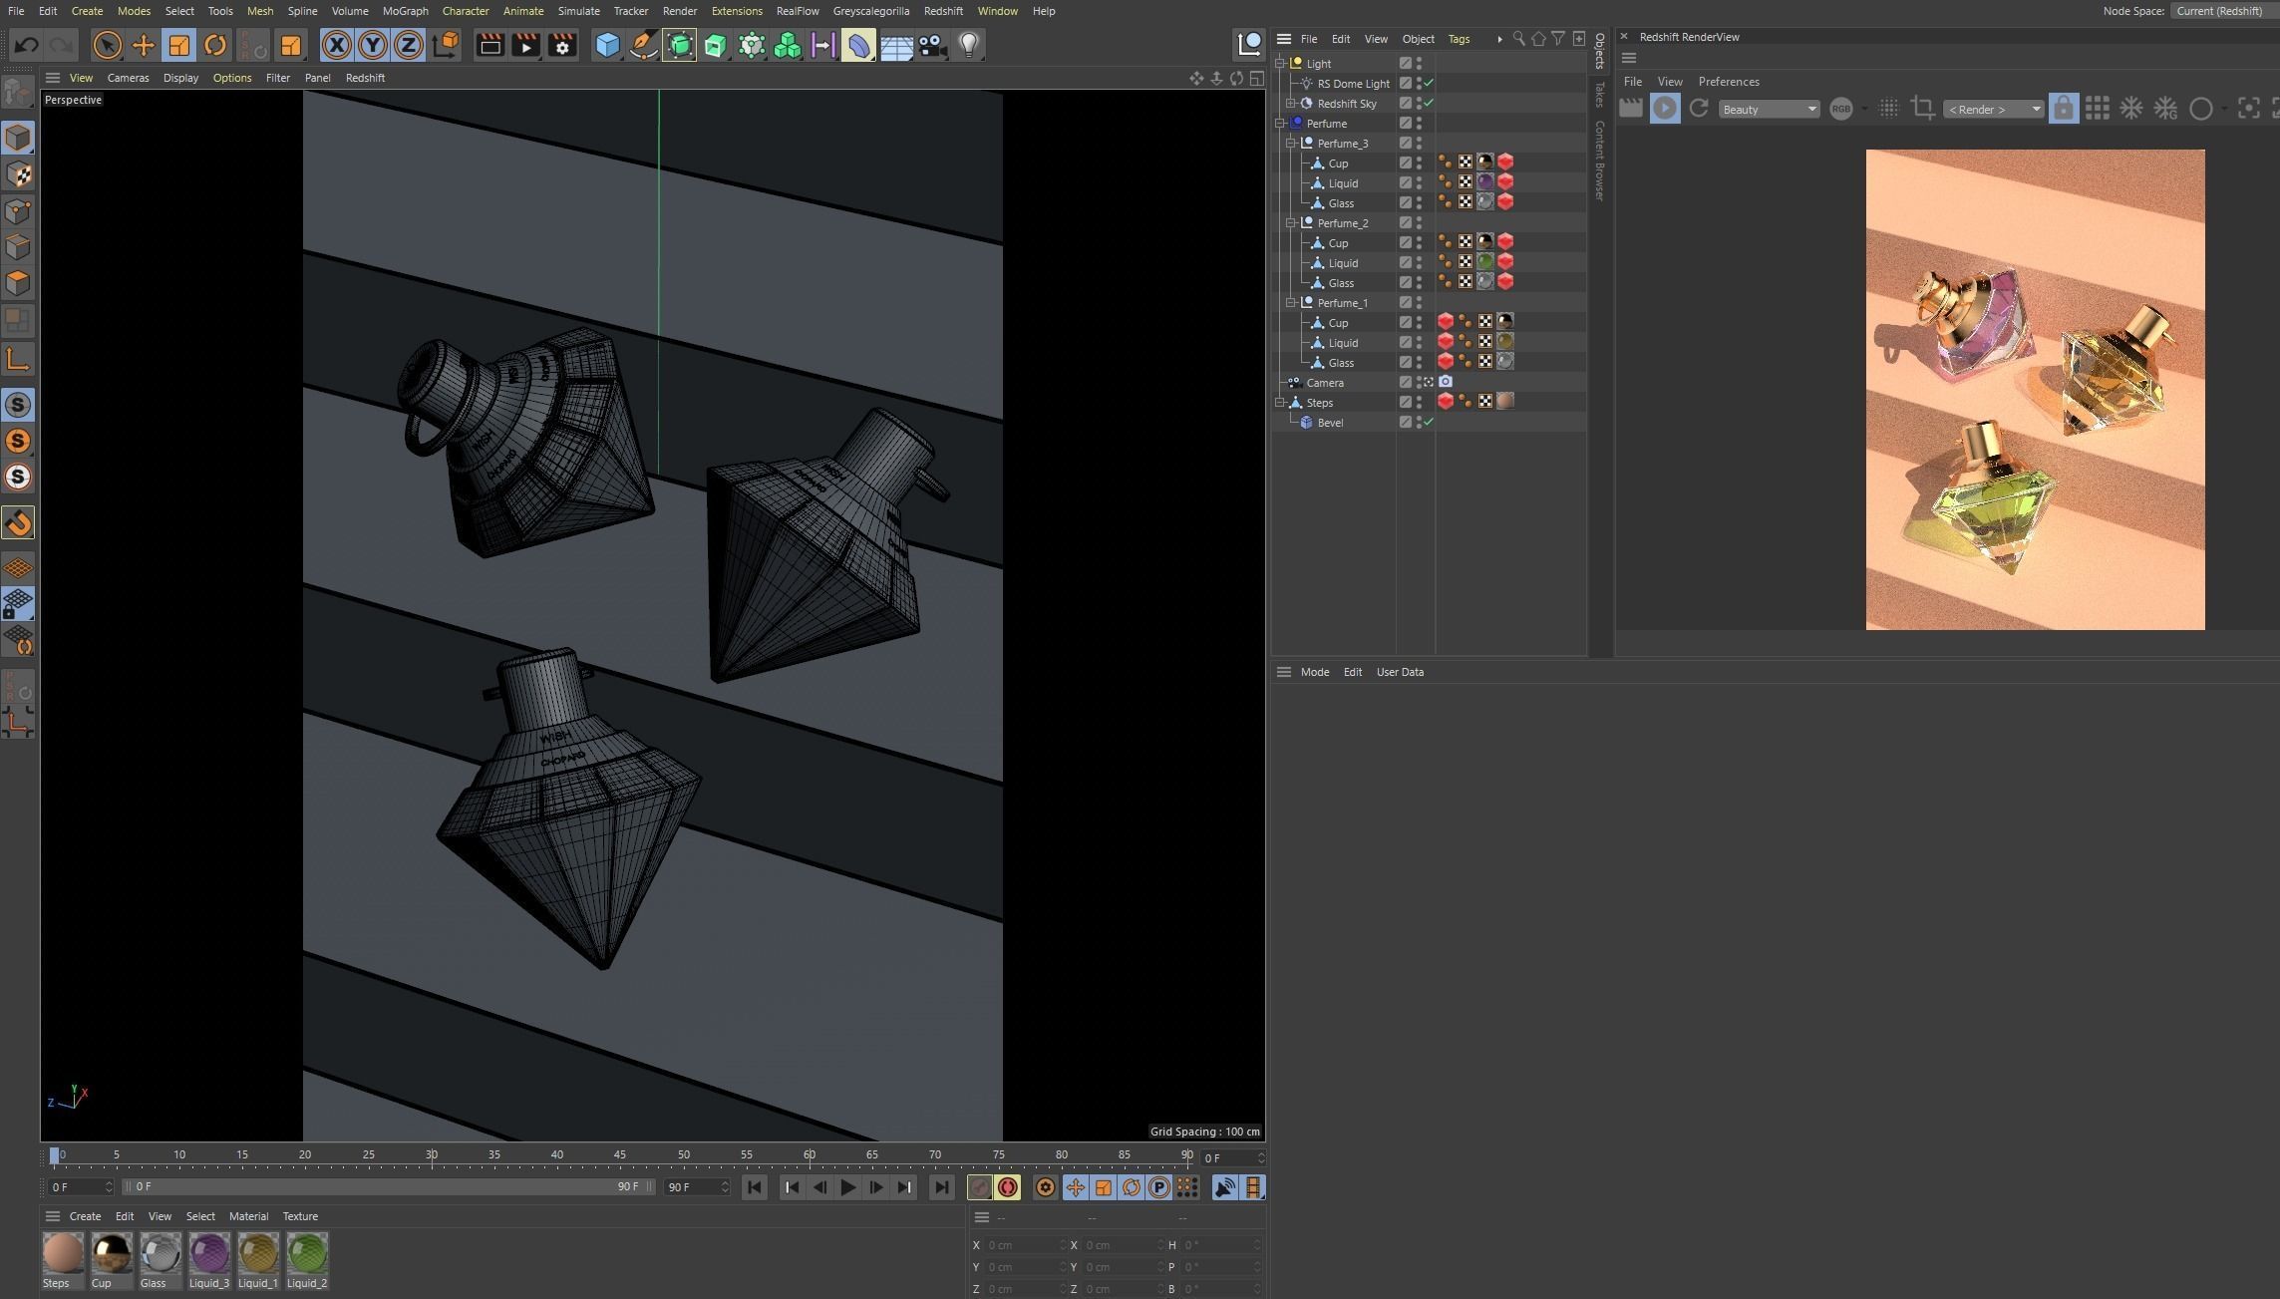The image size is (2280, 1299).
Task: Enable the record active objects button
Action: [979, 1187]
